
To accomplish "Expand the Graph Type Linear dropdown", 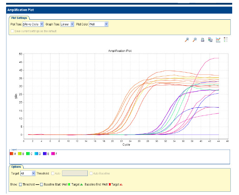I will pyautogui.click(x=67, y=24).
